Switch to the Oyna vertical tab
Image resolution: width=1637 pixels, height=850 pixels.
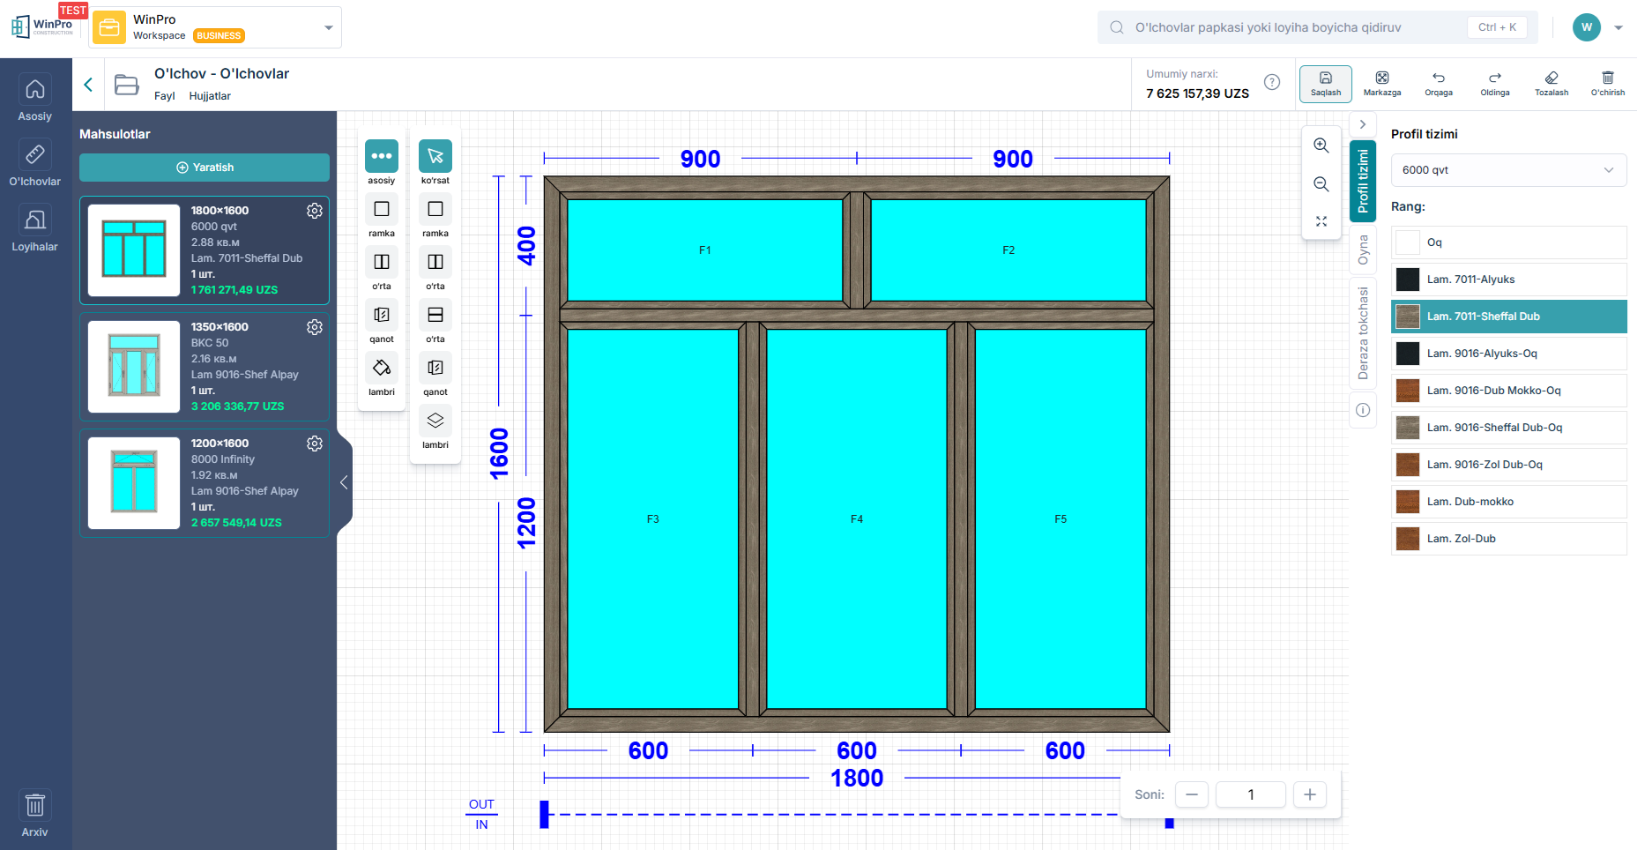[1363, 250]
